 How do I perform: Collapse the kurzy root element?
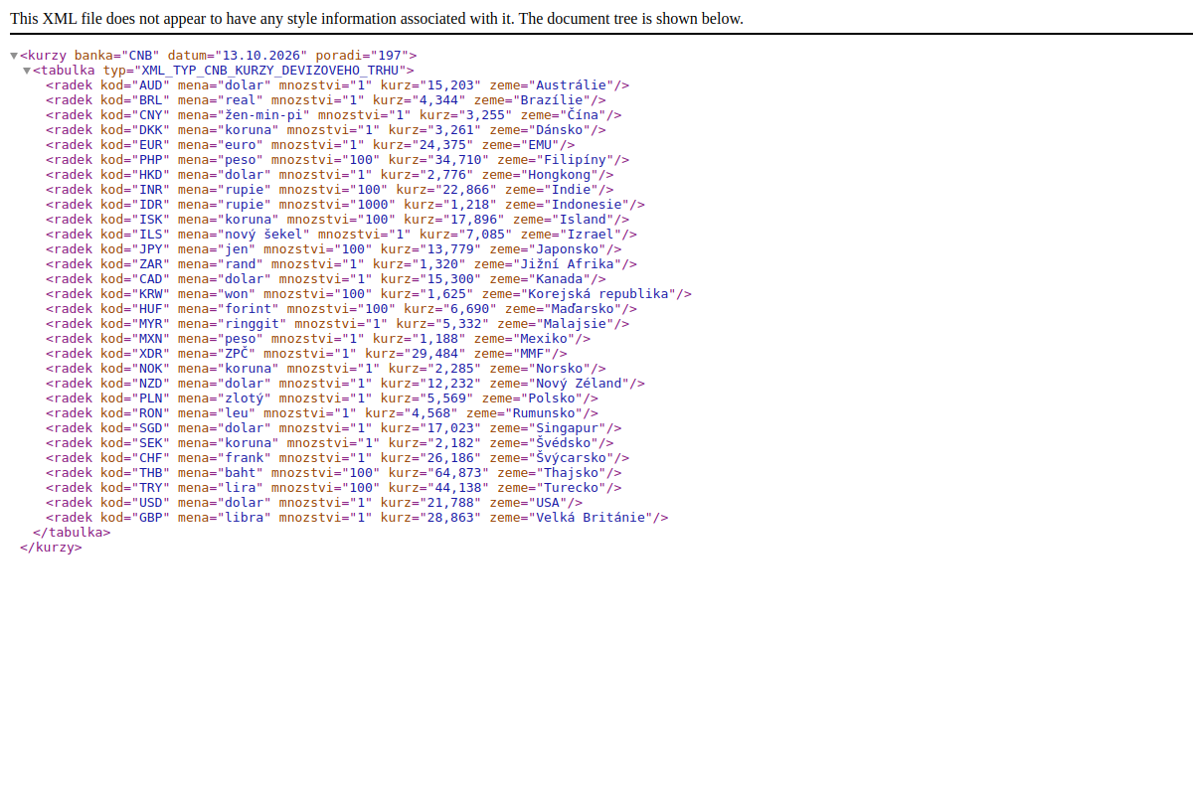tap(14, 56)
